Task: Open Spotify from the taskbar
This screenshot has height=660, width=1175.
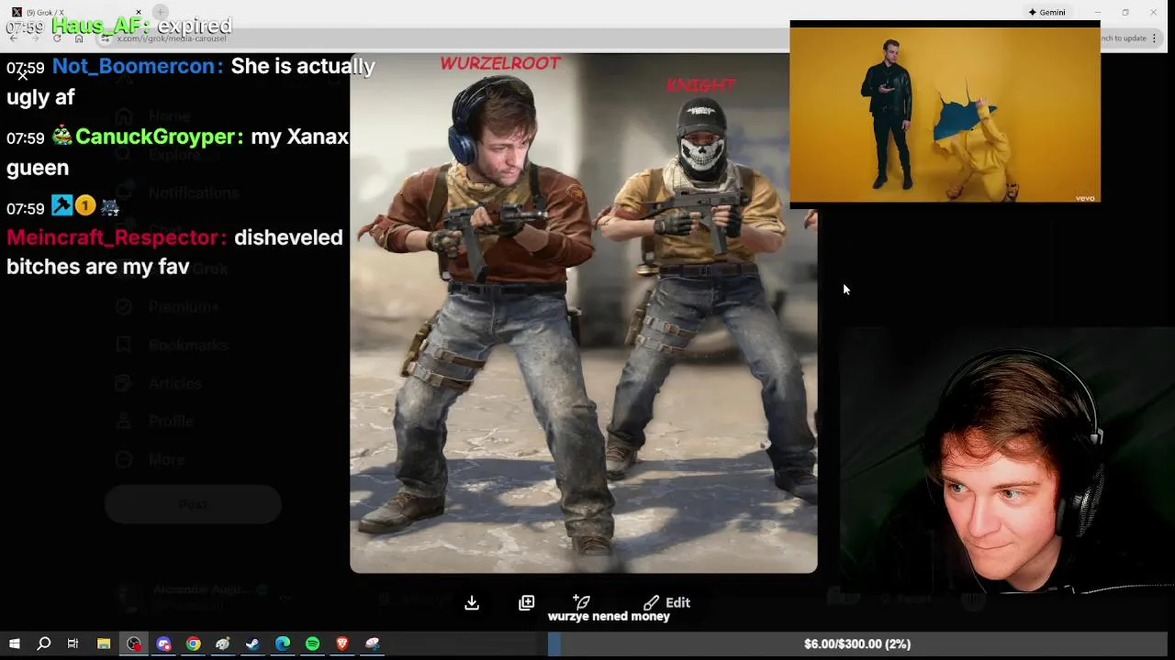Action: [312, 643]
